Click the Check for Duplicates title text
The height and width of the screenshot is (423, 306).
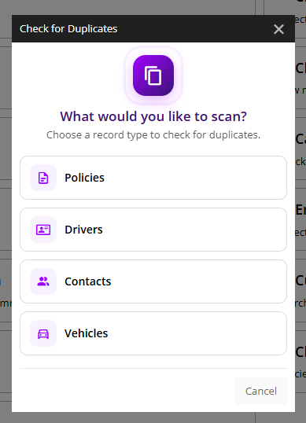click(68, 29)
